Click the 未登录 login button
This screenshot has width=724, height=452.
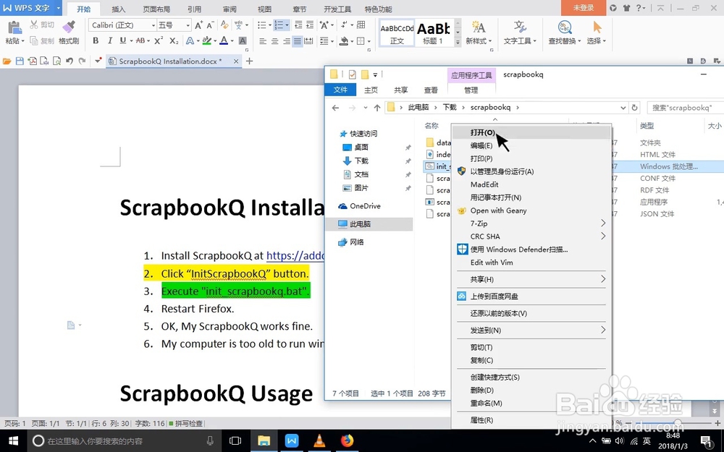(584, 8)
